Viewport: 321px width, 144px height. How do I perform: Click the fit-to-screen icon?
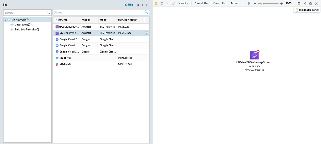(249, 3)
